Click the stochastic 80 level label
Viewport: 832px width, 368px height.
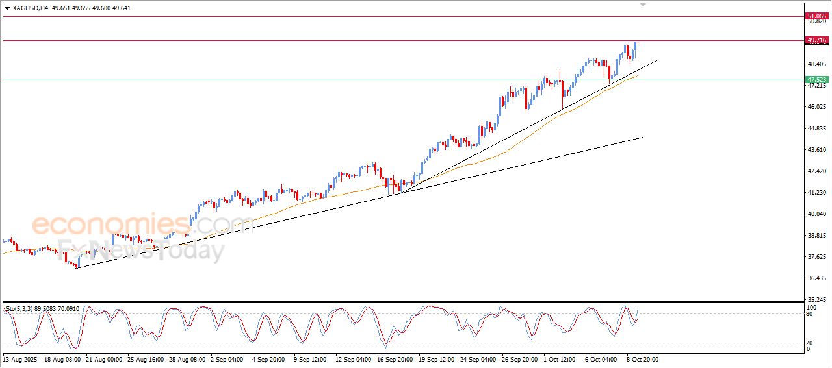(810, 315)
